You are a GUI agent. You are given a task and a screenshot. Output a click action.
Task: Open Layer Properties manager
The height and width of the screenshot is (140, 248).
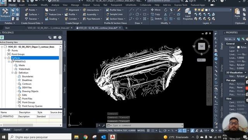coord(188,14)
